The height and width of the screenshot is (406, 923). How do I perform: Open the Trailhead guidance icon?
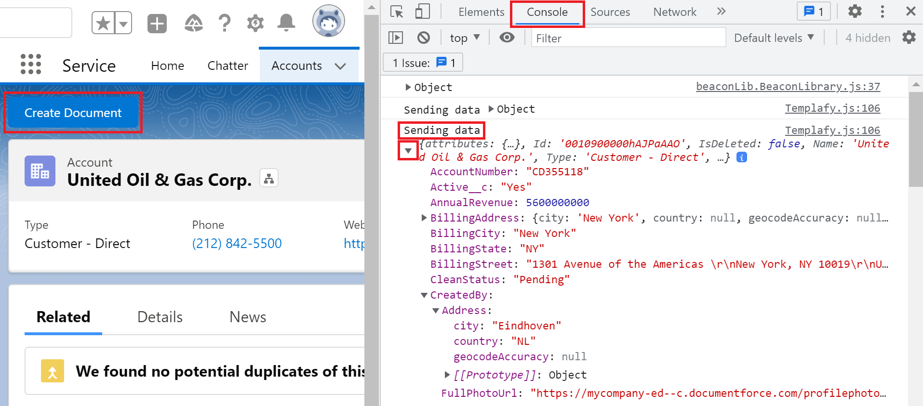(x=193, y=23)
